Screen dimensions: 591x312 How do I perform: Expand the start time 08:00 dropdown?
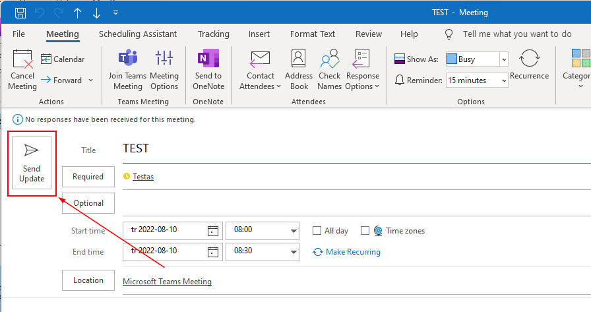pos(294,231)
